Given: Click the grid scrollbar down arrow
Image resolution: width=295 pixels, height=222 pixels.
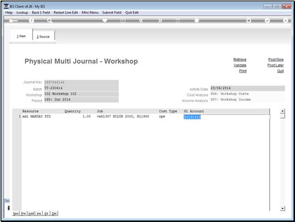Looking at the screenshot, I should 282,208.
